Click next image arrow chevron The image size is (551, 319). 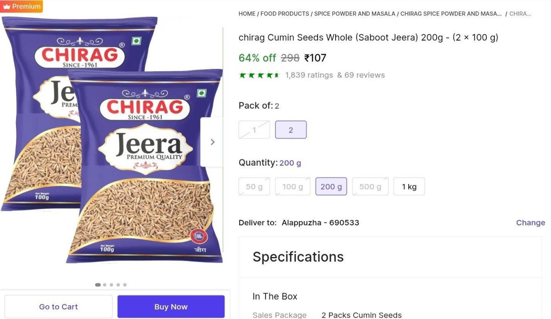click(x=212, y=142)
